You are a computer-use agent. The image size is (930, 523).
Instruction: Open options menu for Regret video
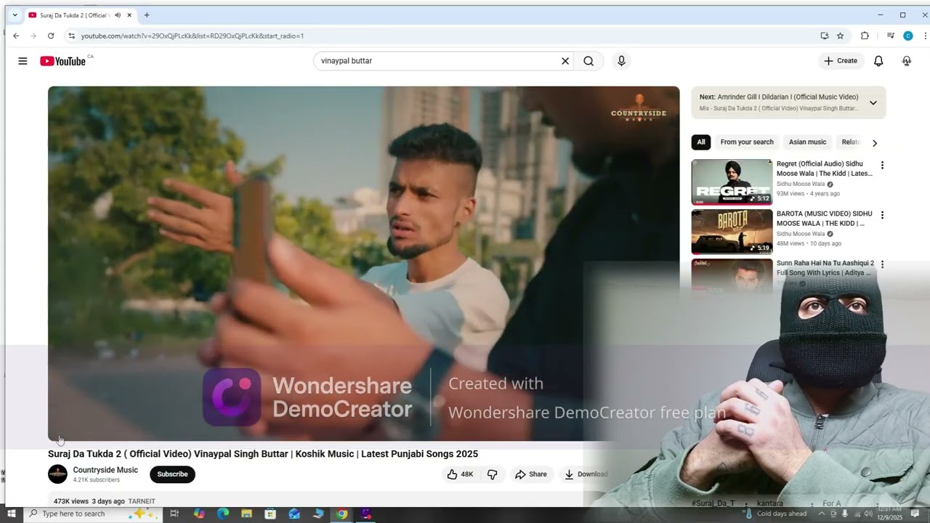[882, 166]
